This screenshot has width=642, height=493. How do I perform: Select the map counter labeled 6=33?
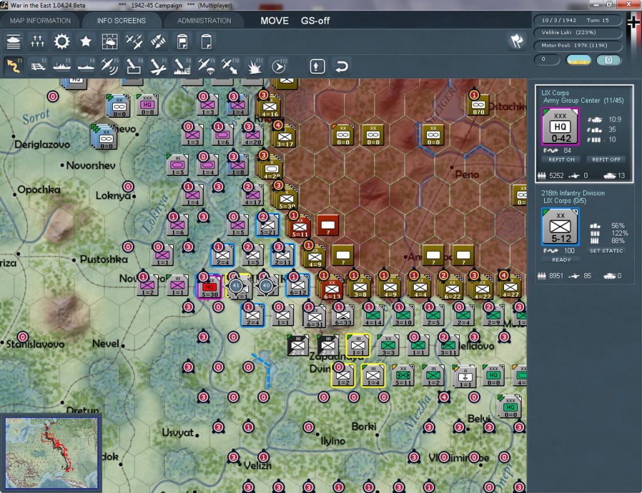343,316
